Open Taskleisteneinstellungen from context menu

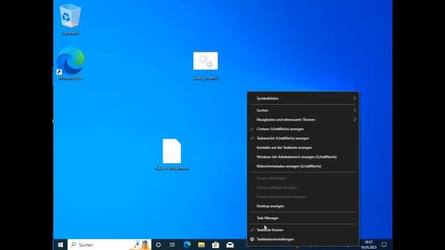[303, 239]
